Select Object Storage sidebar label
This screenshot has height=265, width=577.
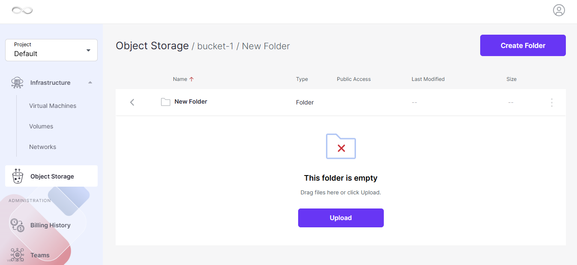[52, 176]
